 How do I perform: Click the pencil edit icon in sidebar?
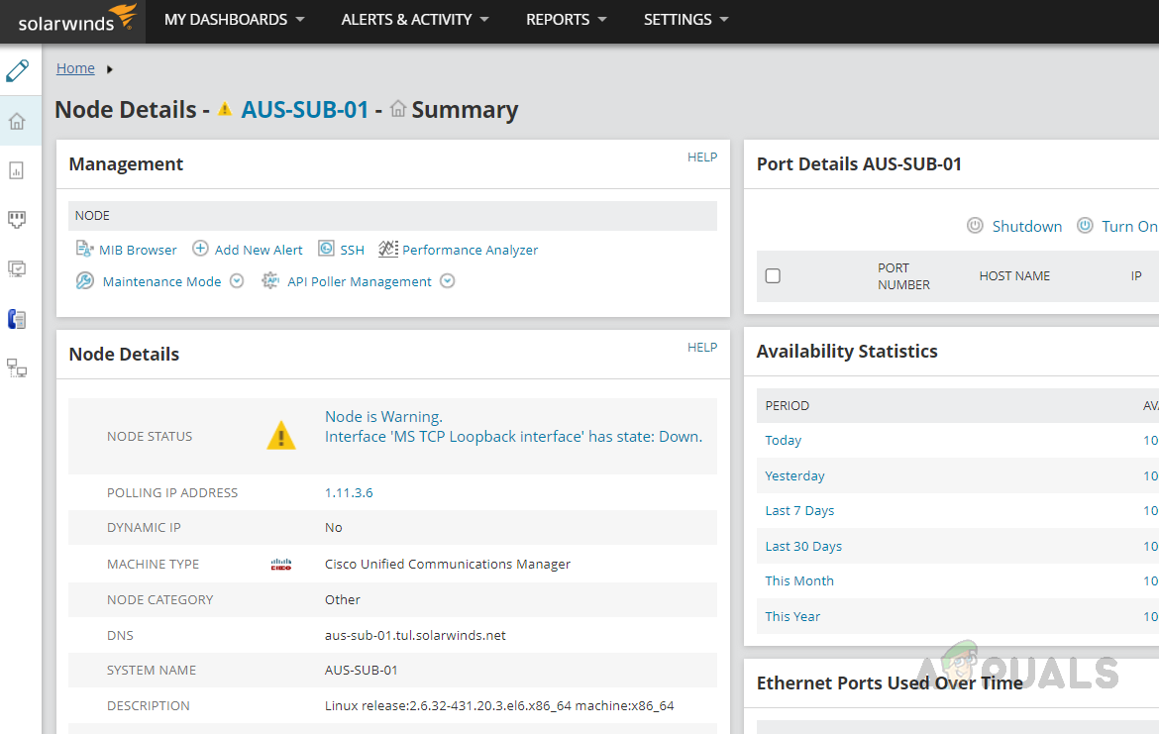17,71
